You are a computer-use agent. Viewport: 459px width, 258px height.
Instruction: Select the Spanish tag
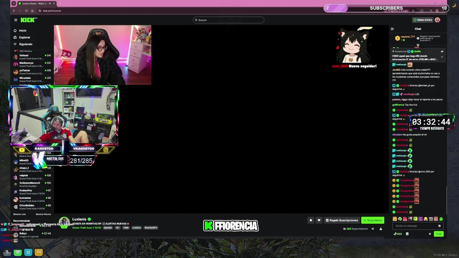point(108,228)
